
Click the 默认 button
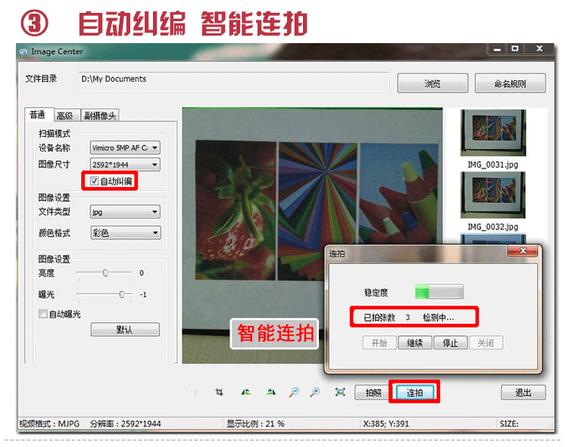(125, 330)
